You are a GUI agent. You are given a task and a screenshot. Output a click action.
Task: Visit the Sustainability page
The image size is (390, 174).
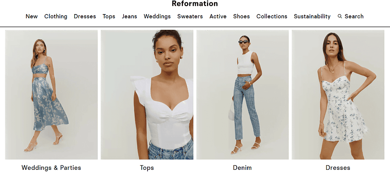coord(312,16)
